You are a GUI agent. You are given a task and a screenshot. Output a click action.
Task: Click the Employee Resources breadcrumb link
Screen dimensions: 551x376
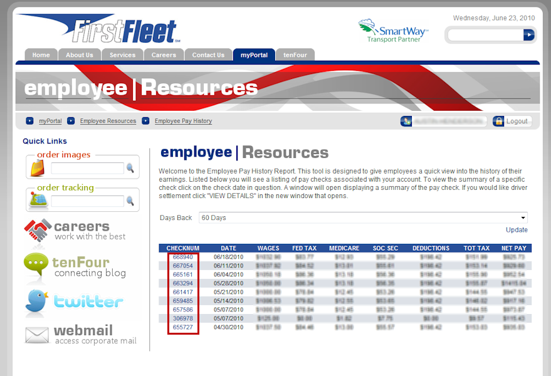pyautogui.click(x=108, y=121)
